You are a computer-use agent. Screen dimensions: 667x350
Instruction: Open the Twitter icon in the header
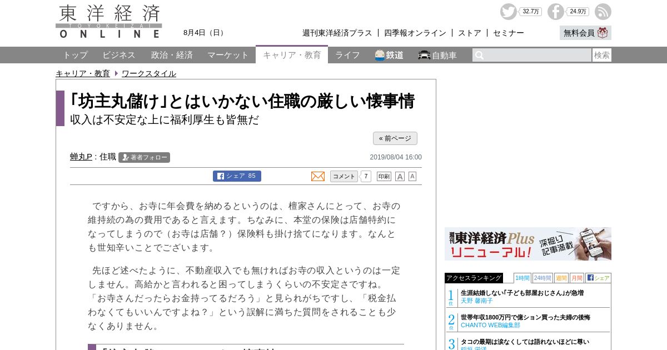tap(508, 12)
